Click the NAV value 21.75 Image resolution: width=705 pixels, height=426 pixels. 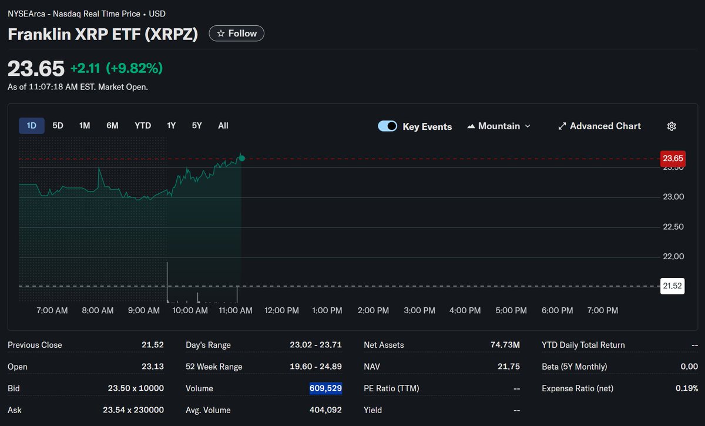509,367
